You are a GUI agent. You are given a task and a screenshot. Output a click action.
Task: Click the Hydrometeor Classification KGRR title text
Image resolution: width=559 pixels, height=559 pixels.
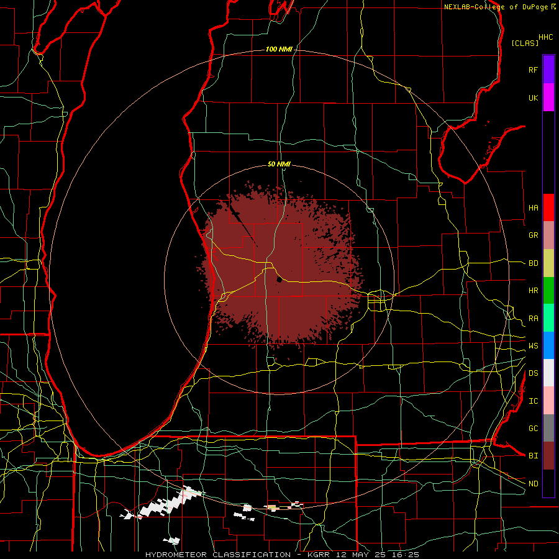(283, 555)
